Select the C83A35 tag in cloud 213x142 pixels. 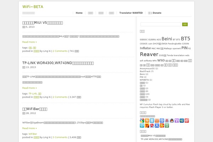point(144,44)
